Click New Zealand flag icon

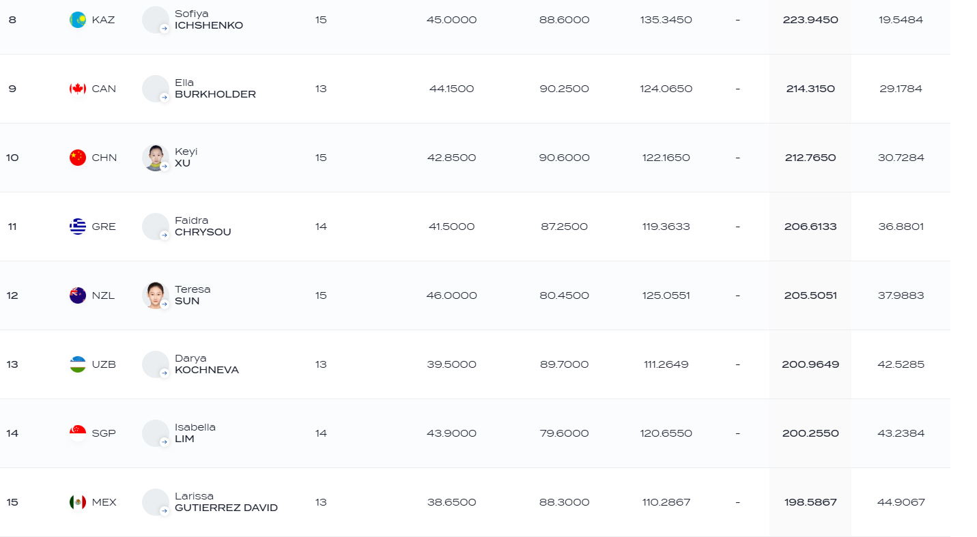(x=78, y=295)
